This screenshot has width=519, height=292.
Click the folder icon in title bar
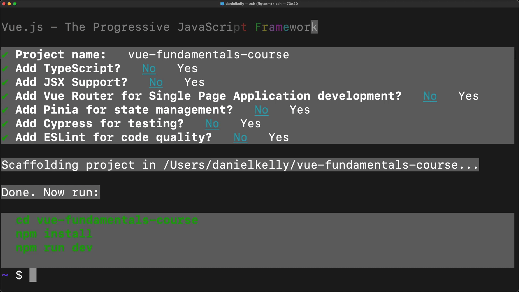point(222,4)
